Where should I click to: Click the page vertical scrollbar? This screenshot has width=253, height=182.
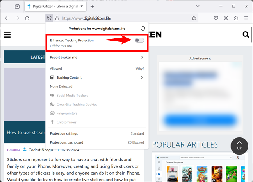252,34
